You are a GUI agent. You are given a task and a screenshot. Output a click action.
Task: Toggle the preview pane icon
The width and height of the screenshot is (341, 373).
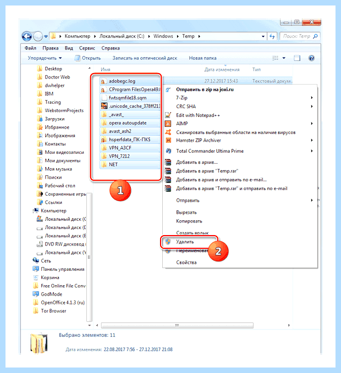pos(297,58)
